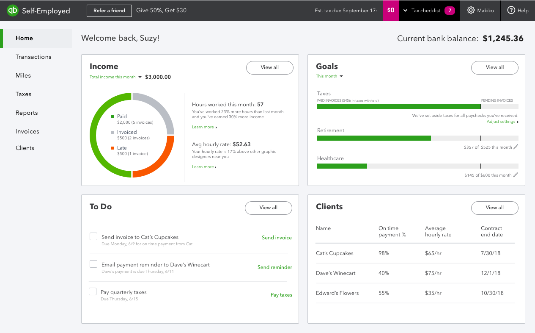Viewport: 535px width, 333px height.
Task: Select Edward's Flowers client row
Action: (x=415, y=293)
